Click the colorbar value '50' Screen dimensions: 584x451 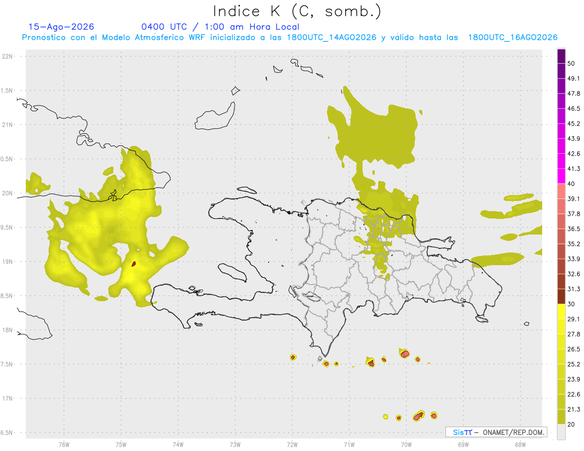[571, 63]
